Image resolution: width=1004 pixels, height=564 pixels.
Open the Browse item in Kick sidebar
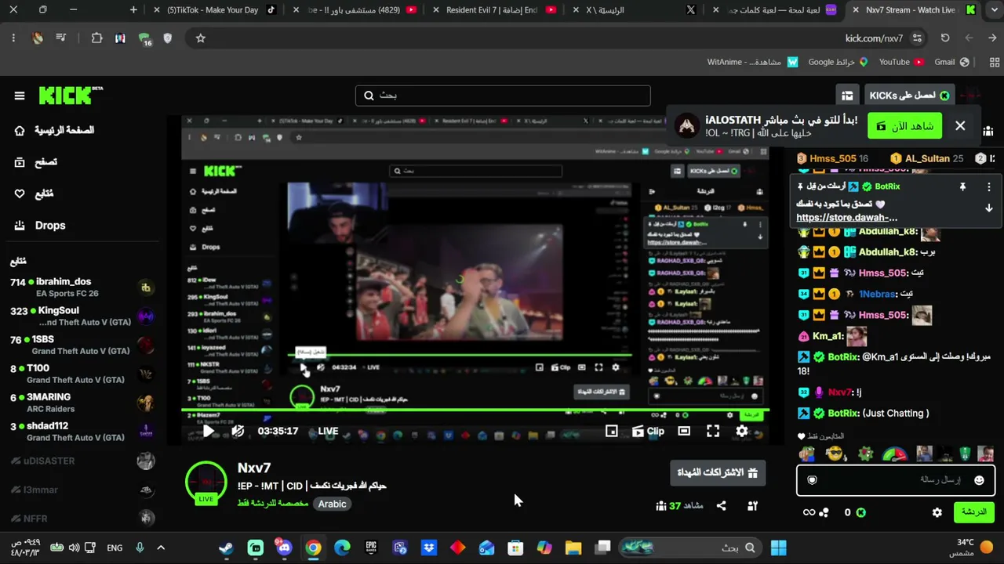(x=35, y=162)
